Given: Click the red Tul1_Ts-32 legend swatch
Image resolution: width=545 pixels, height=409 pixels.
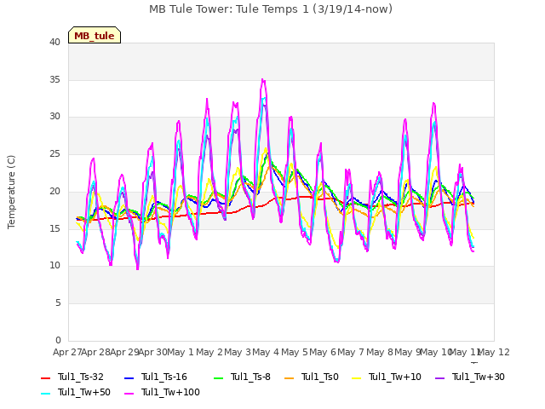Looking at the screenshot, I should (x=45, y=377).
